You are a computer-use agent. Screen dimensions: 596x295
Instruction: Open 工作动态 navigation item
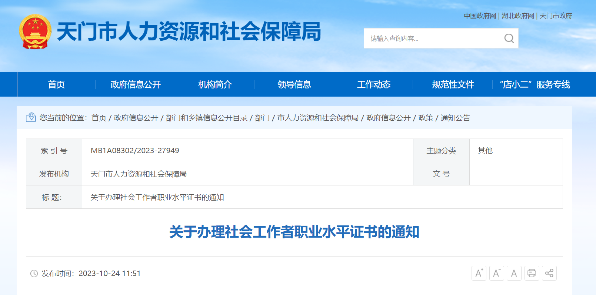373,84
